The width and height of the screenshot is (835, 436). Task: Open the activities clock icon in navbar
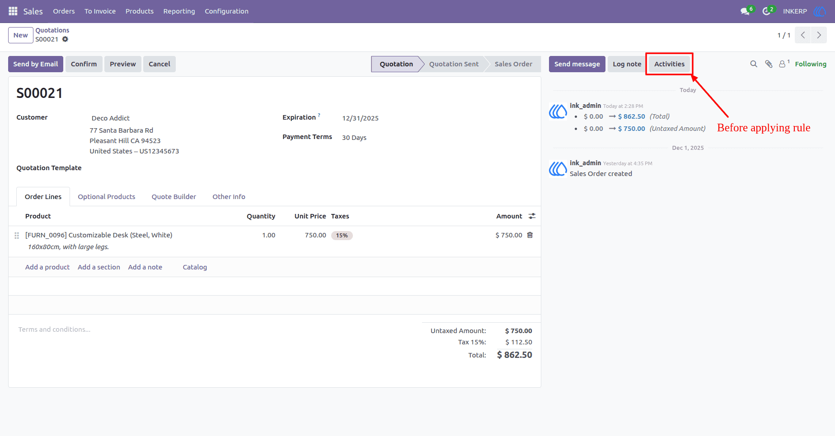coord(767,11)
